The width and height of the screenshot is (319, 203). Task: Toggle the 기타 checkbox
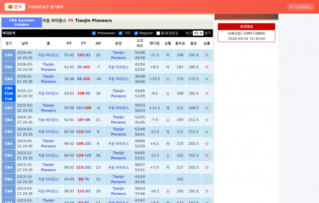click(121, 33)
